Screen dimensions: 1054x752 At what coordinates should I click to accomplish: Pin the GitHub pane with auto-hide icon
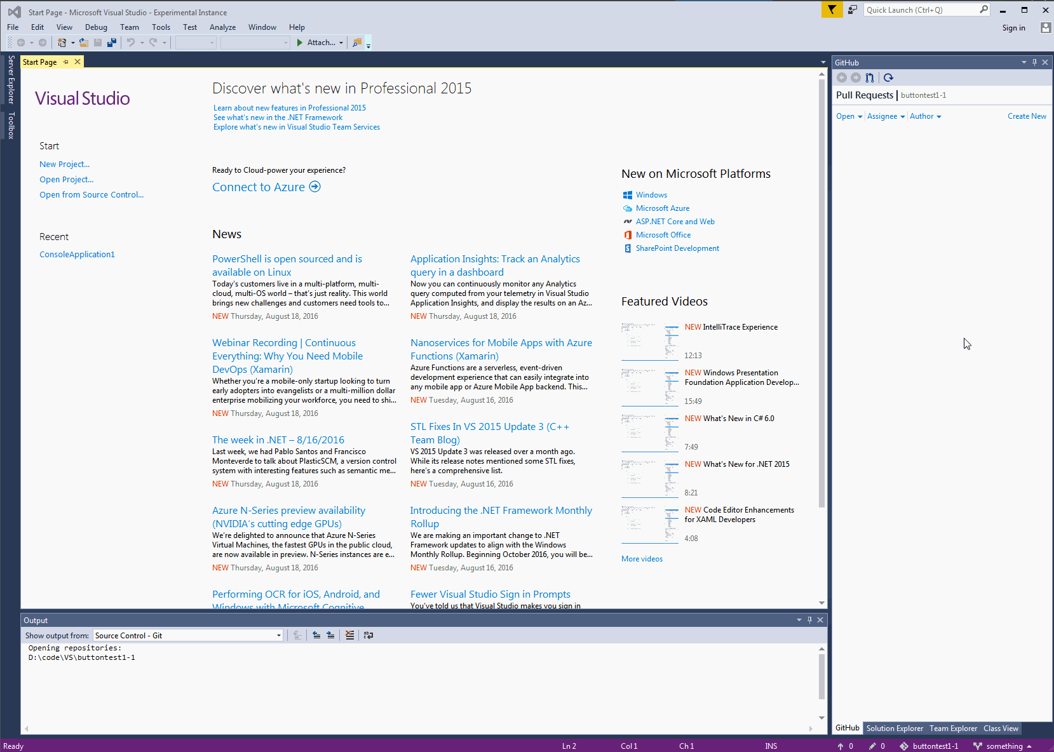click(1034, 62)
